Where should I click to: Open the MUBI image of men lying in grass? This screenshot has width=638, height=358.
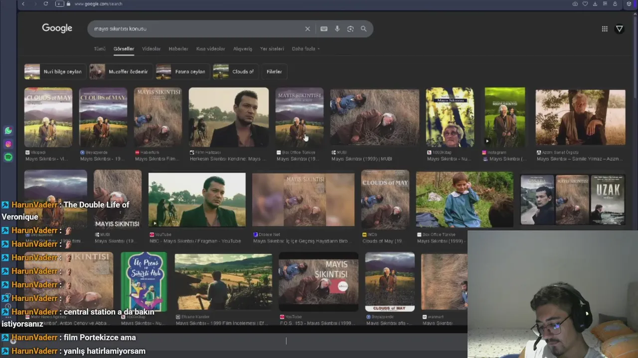click(x=375, y=117)
